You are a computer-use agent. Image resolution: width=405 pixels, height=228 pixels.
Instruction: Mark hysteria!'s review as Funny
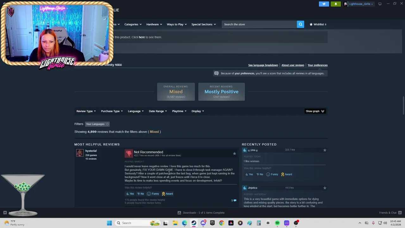pos(153,194)
